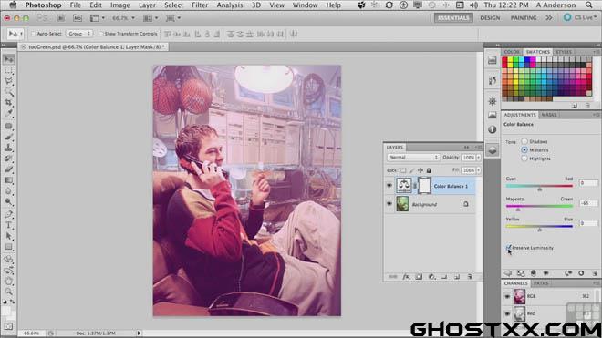The image size is (602, 338).
Task: Switch to the Paths tab
Action: click(541, 283)
